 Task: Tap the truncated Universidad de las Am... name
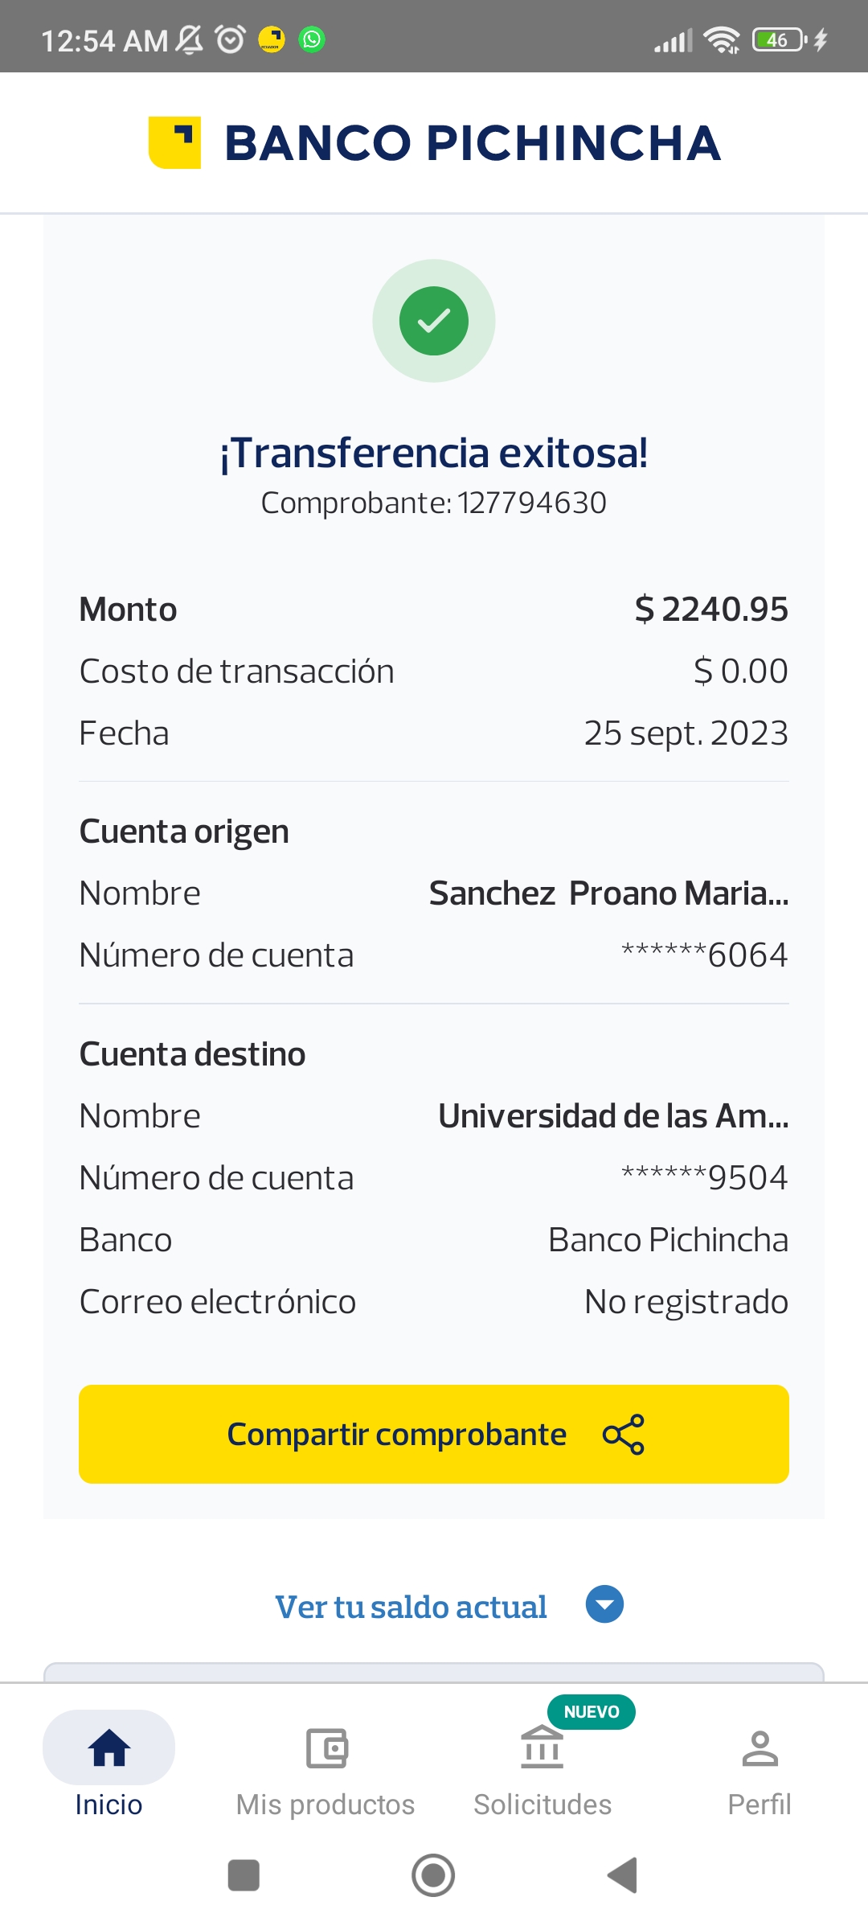[612, 1116]
